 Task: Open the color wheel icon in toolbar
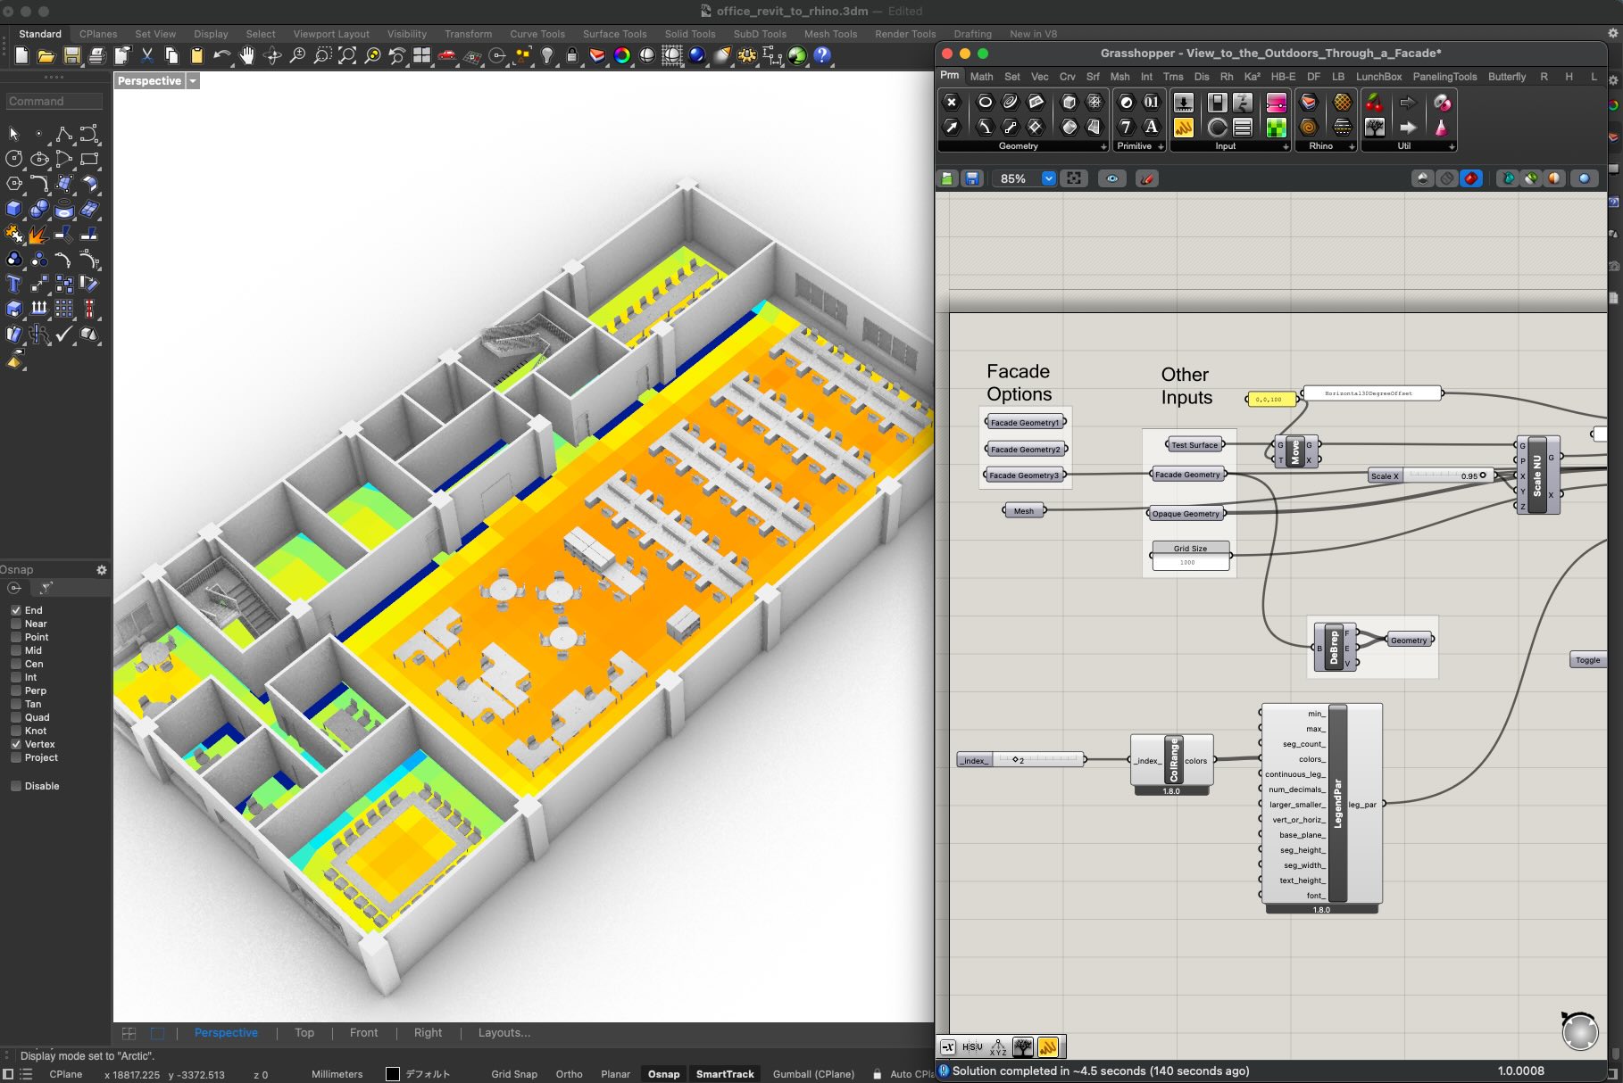click(622, 55)
